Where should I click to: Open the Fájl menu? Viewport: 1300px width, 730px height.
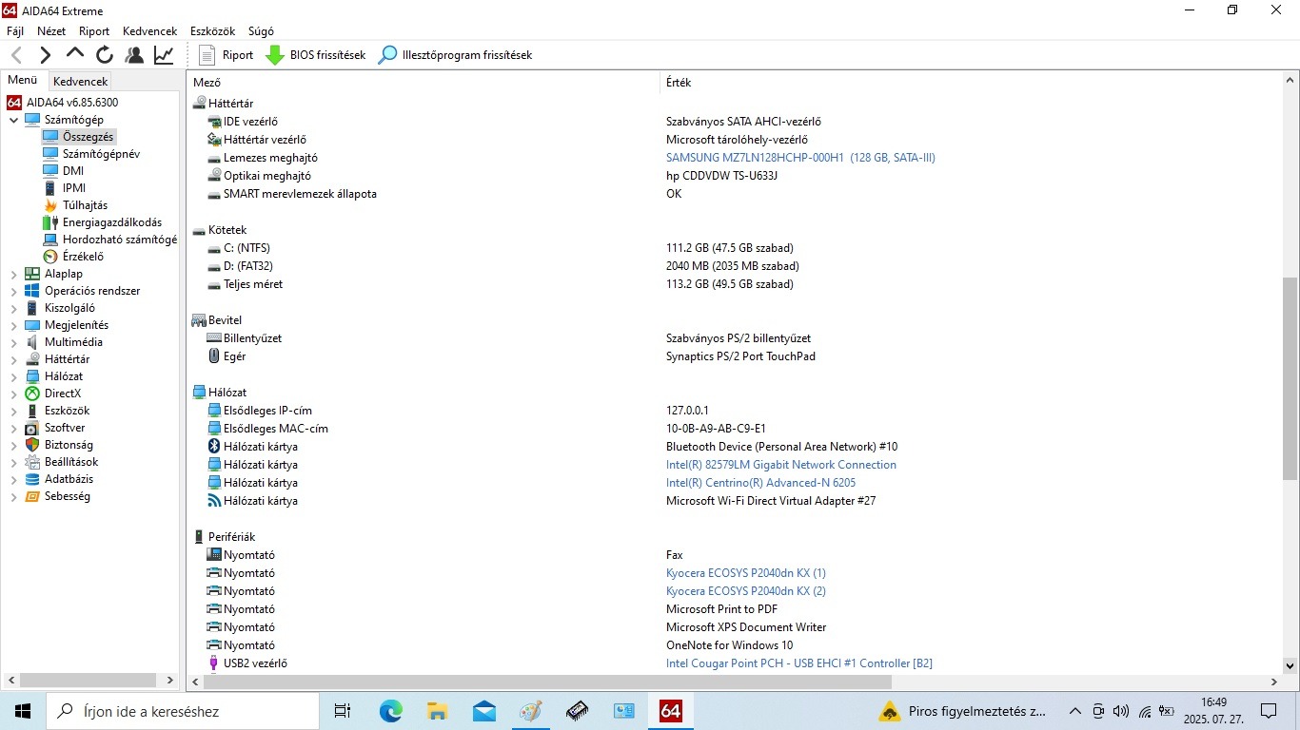click(x=15, y=31)
